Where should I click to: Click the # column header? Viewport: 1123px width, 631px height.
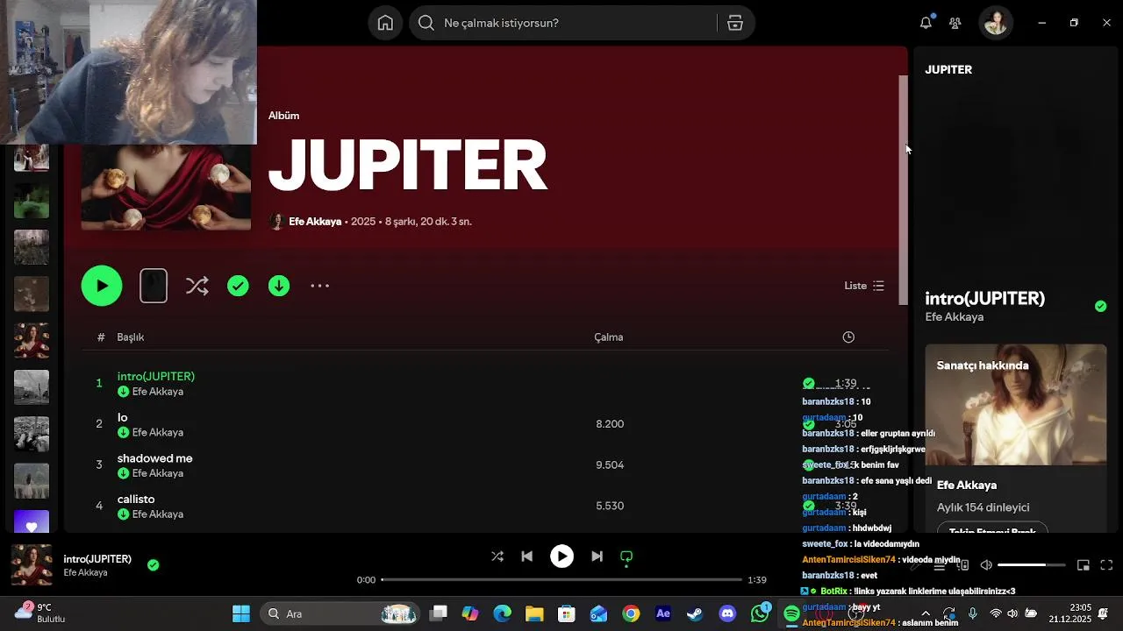click(x=101, y=337)
